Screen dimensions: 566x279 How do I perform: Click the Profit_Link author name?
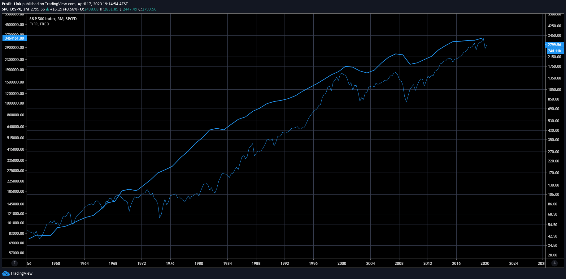click(x=11, y=4)
